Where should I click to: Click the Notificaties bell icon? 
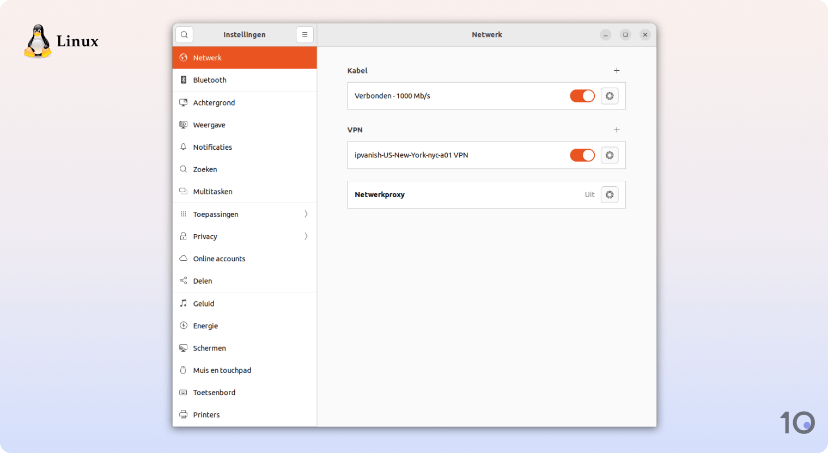coord(184,147)
